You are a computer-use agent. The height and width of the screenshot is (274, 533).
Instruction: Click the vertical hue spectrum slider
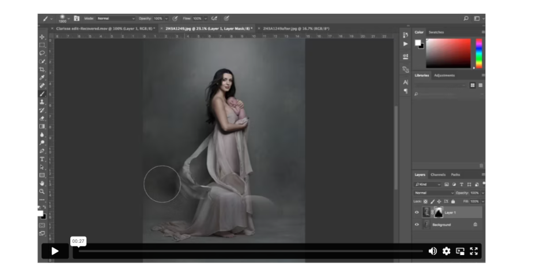point(478,53)
